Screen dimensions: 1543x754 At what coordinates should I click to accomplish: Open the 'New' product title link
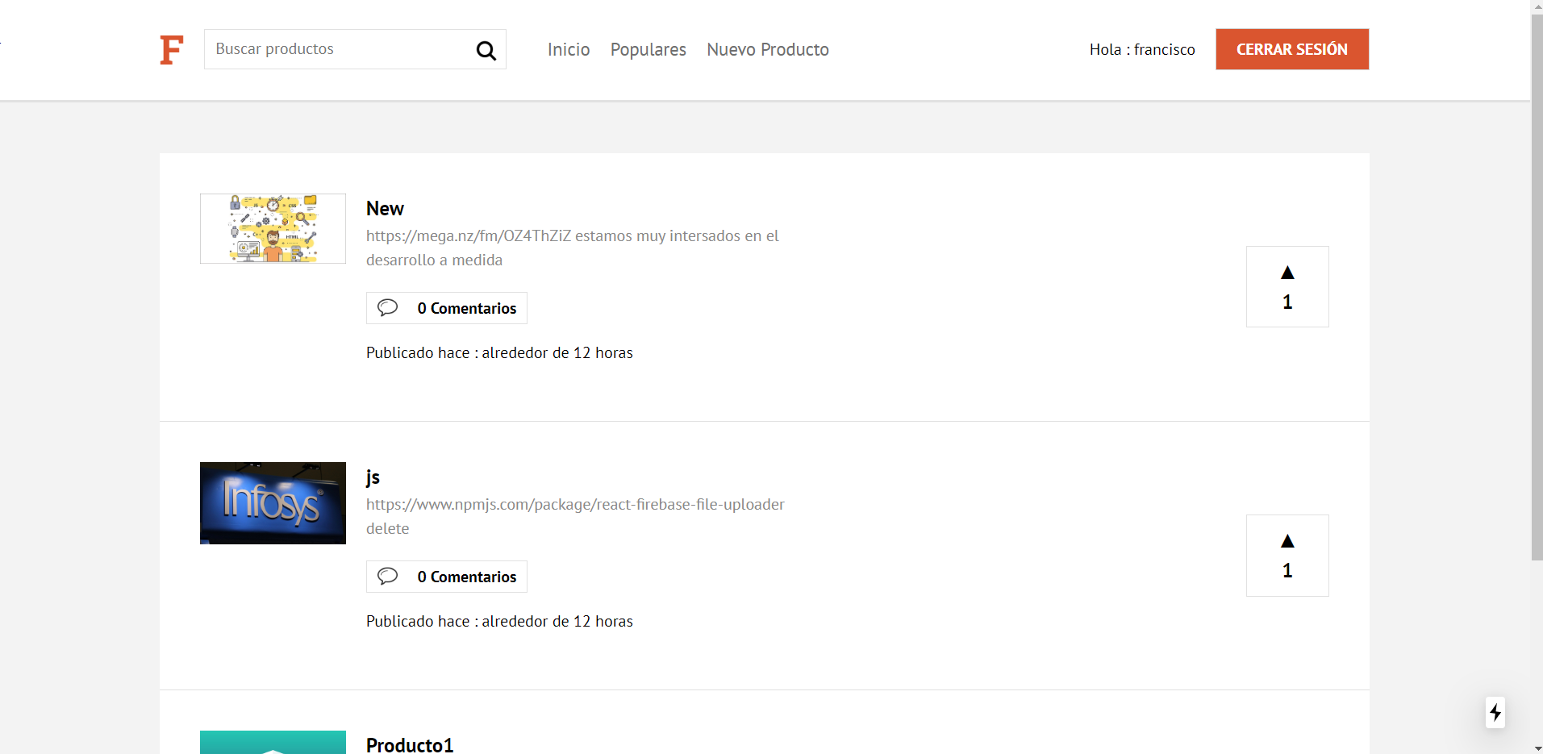(385, 208)
